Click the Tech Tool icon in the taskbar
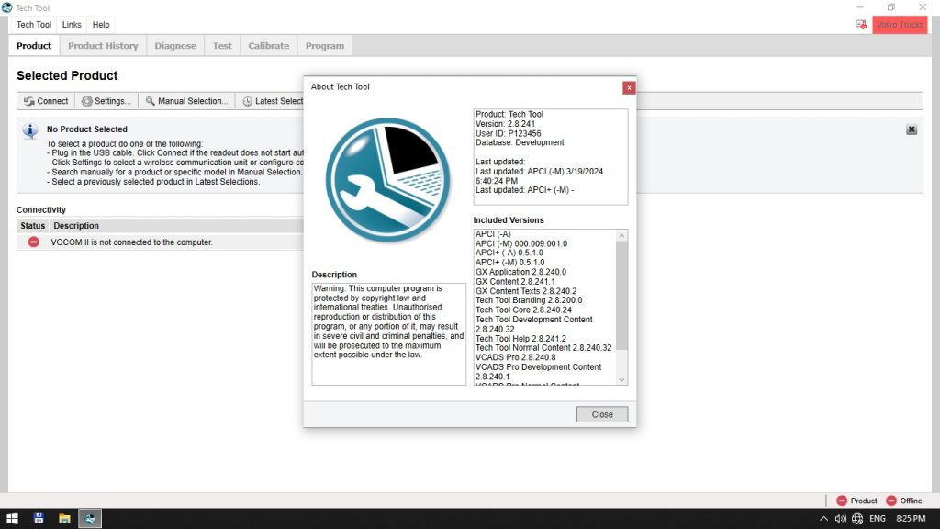940x529 pixels. 89,518
